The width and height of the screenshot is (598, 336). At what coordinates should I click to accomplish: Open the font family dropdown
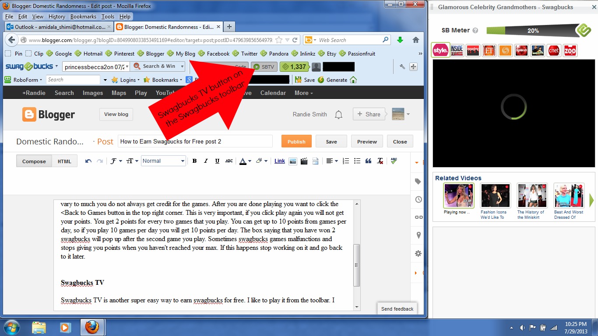point(116,161)
